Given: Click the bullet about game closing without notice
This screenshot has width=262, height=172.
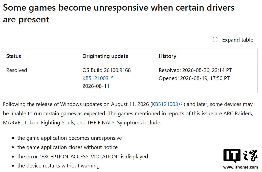Looking at the screenshot, I should (x=67, y=147).
